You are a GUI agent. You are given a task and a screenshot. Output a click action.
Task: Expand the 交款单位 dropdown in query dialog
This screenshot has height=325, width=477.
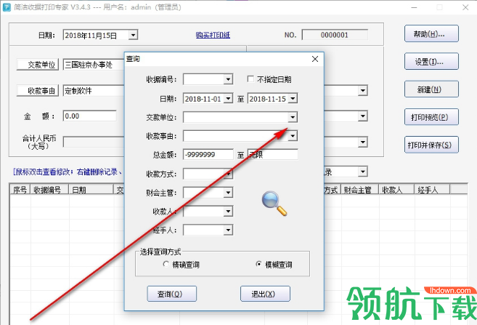(293, 117)
